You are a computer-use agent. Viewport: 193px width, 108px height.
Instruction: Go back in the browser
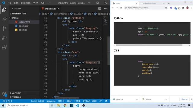113,8
